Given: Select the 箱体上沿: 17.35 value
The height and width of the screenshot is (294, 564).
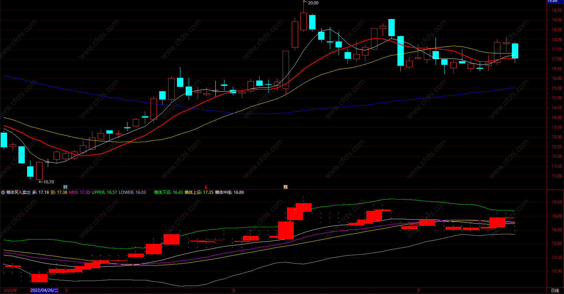Looking at the screenshot, I should tap(199, 192).
